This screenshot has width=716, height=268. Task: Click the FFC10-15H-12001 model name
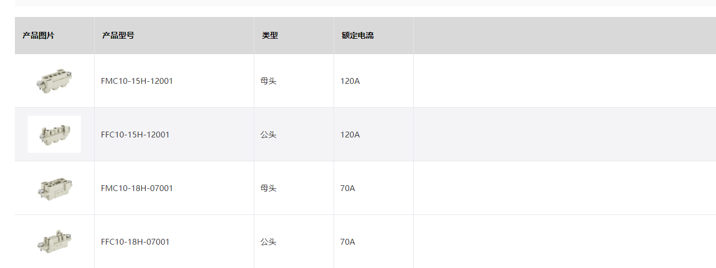135,135
